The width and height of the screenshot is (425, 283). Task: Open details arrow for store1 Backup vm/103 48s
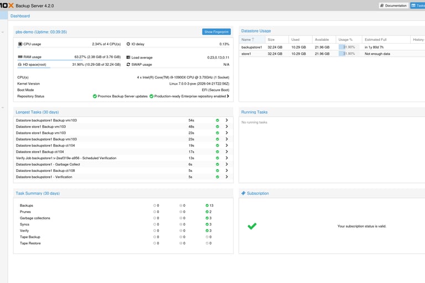coord(226,127)
